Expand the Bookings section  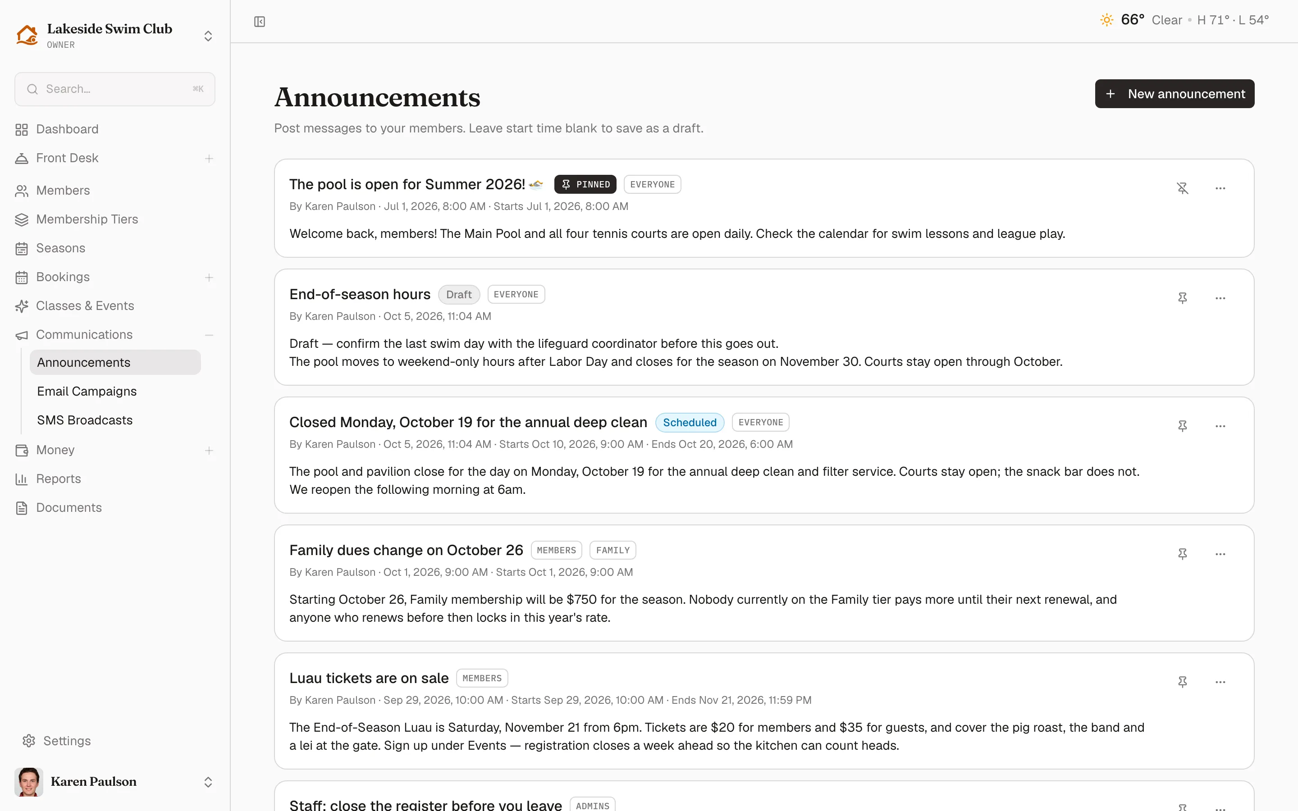tap(209, 277)
